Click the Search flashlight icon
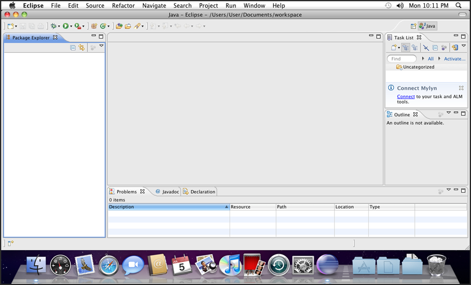The height and width of the screenshot is (285, 471). pos(137,26)
